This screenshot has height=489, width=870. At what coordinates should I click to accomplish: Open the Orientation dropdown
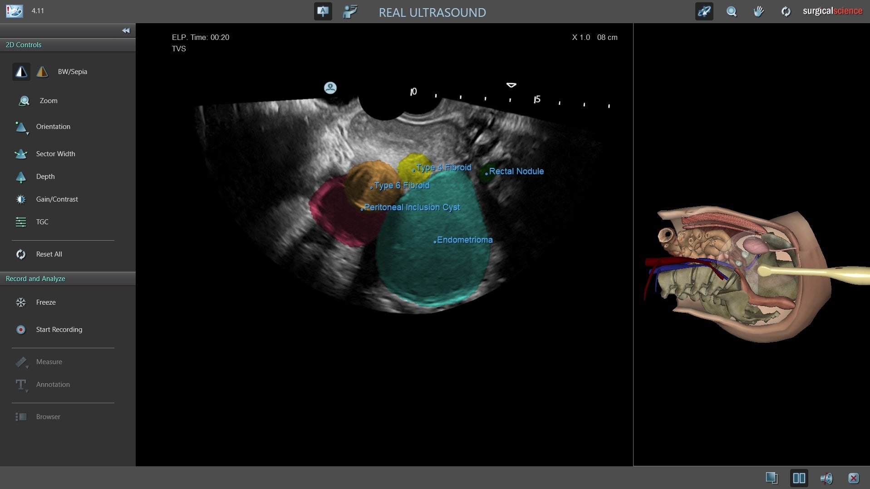[21, 127]
